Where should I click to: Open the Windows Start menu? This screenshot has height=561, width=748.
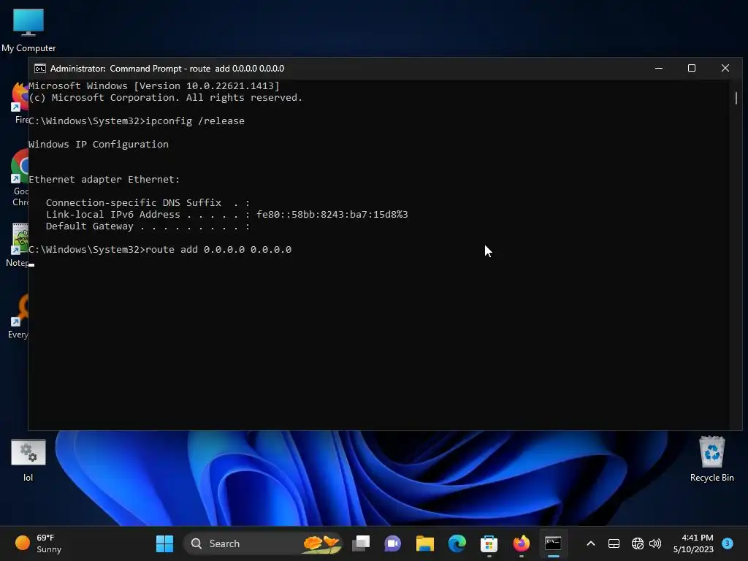[164, 543]
